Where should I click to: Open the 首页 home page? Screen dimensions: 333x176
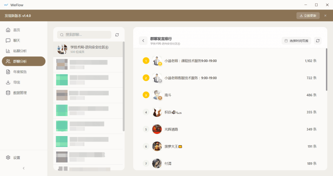24,30
